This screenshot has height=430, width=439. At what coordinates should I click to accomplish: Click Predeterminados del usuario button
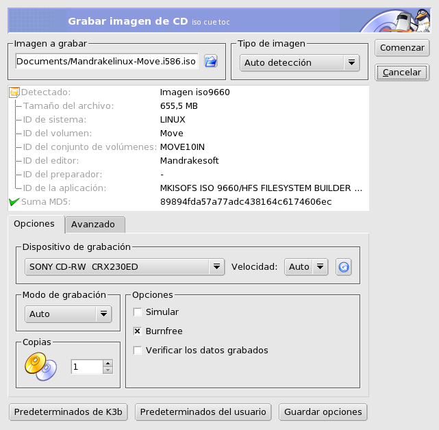203,412
